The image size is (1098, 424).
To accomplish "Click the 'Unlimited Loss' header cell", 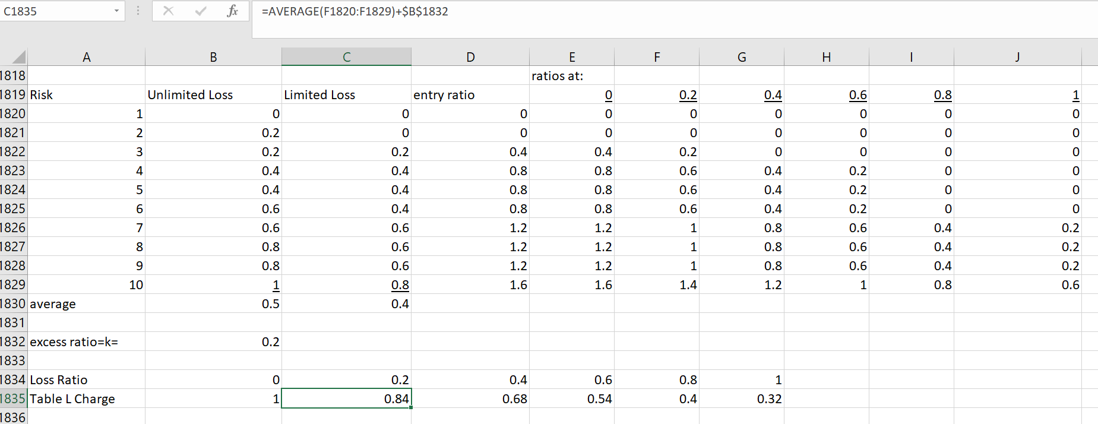I will (213, 95).
